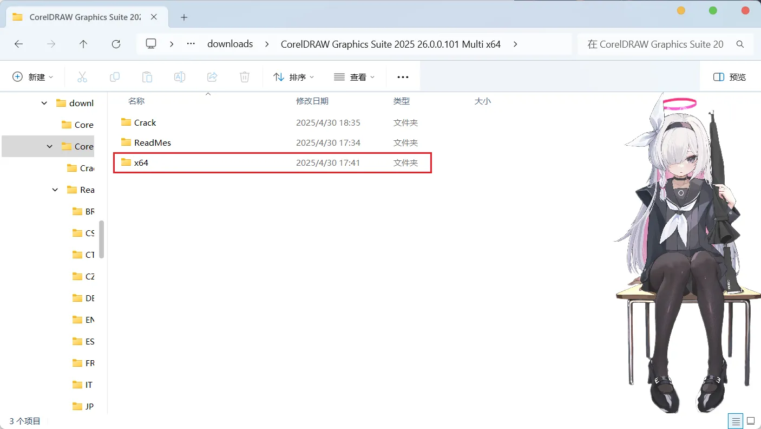Open the 排序 sort dropdown
The image size is (761, 429).
294,77
